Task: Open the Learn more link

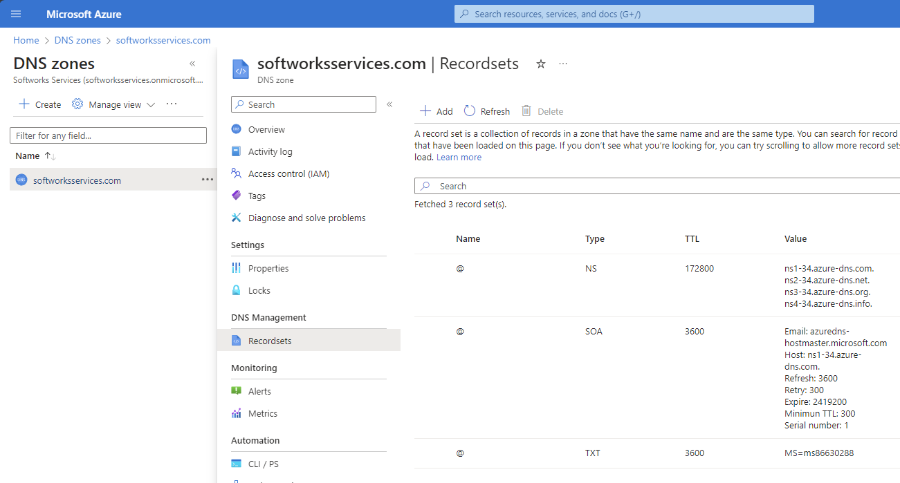Action: coord(459,157)
